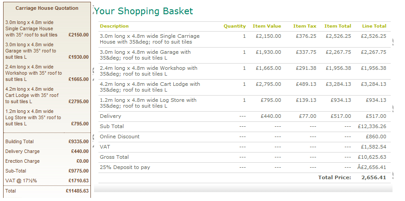The width and height of the screenshot is (405, 201).
Task: Click the Item Value column header
Action: [266, 26]
